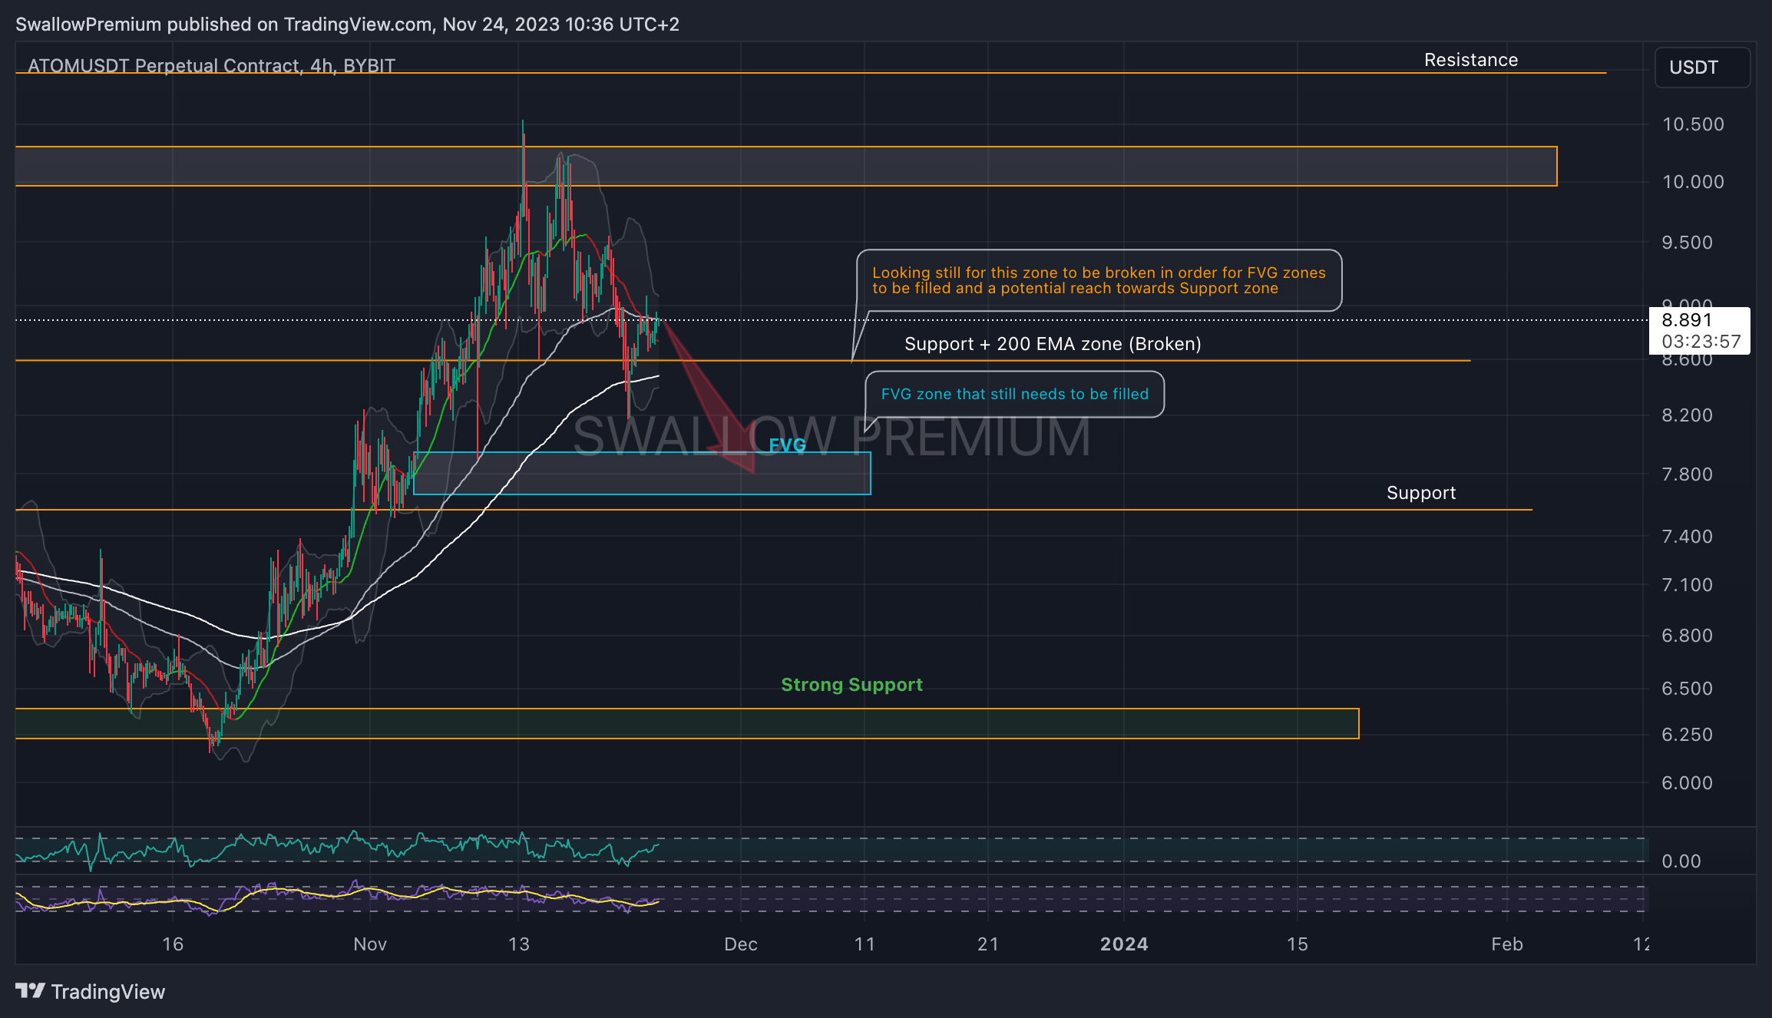Click the 13 date label on time axis
1772x1018 pixels.
[x=519, y=944]
